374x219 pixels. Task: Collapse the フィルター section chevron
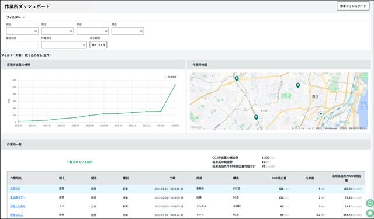point(23,18)
